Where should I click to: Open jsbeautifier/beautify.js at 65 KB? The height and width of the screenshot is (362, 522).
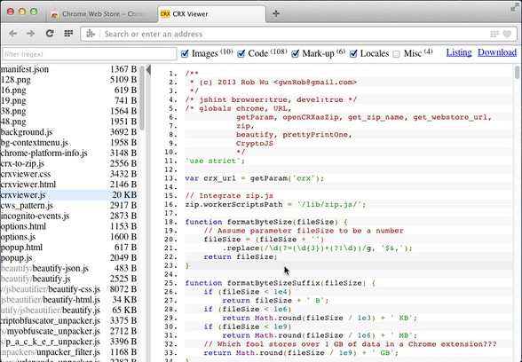(x=68, y=311)
